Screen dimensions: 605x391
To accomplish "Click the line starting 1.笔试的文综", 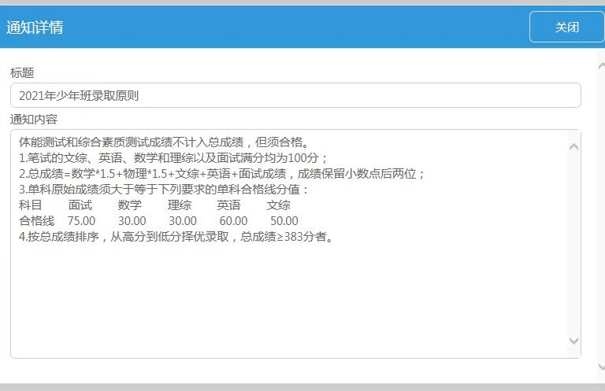I will (173, 158).
